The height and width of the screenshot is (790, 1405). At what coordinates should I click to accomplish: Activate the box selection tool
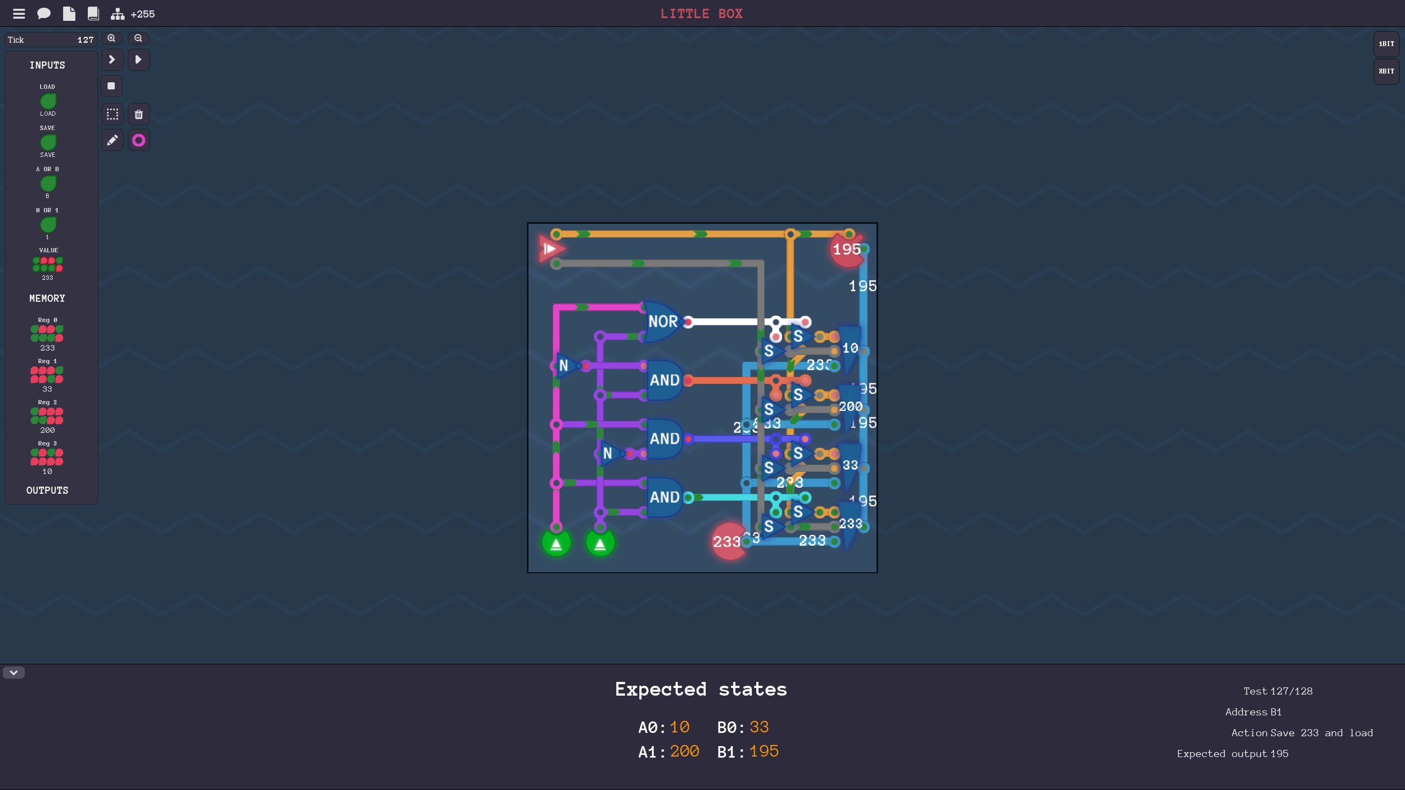pyautogui.click(x=112, y=114)
